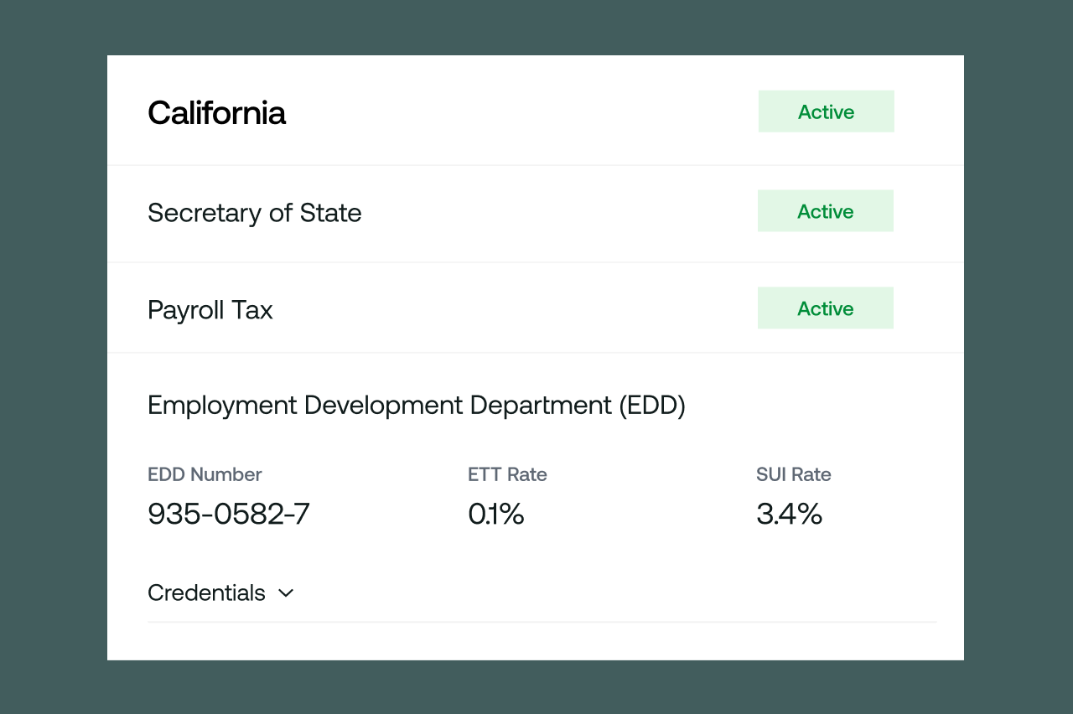Image resolution: width=1073 pixels, height=714 pixels.
Task: Select the ETT Rate label
Action: pyautogui.click(x=507, y=474)
